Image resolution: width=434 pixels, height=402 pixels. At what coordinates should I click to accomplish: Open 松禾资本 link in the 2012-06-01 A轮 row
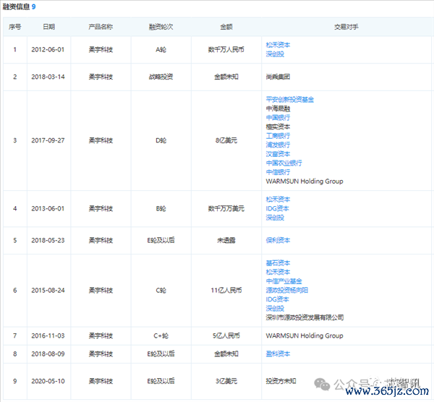pyautogui.click(x=278, y=45)
